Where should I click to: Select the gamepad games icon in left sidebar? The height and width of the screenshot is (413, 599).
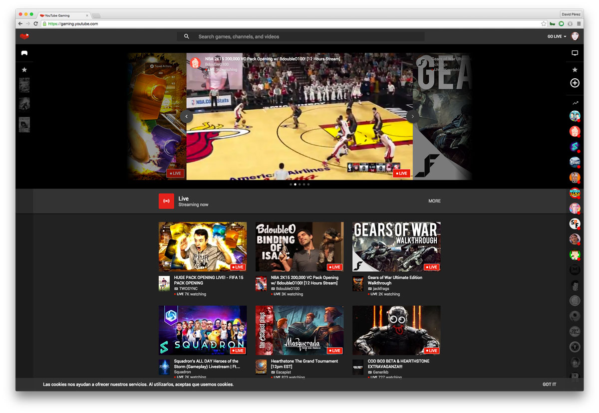(24, 53)
